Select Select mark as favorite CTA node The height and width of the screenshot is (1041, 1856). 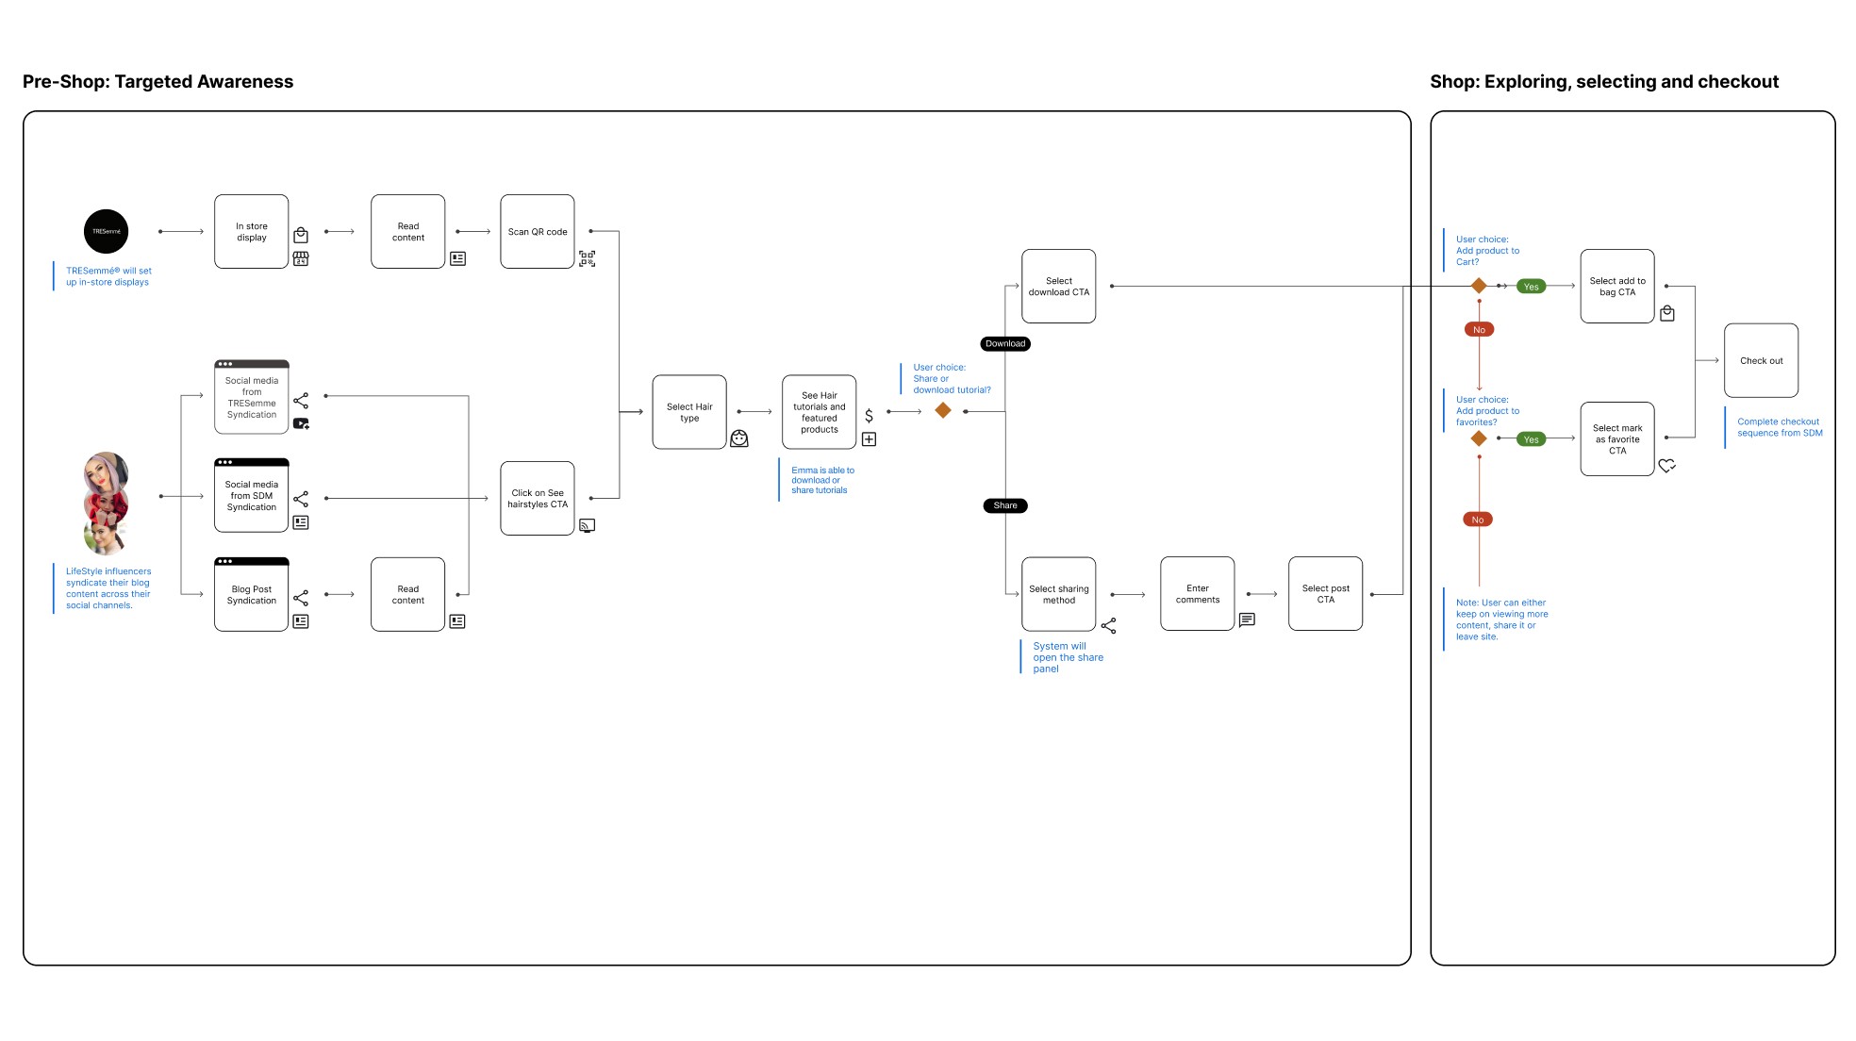coord(1617,438)
